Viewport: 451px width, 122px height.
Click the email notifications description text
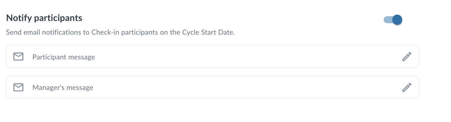click(x=121, y=33)
